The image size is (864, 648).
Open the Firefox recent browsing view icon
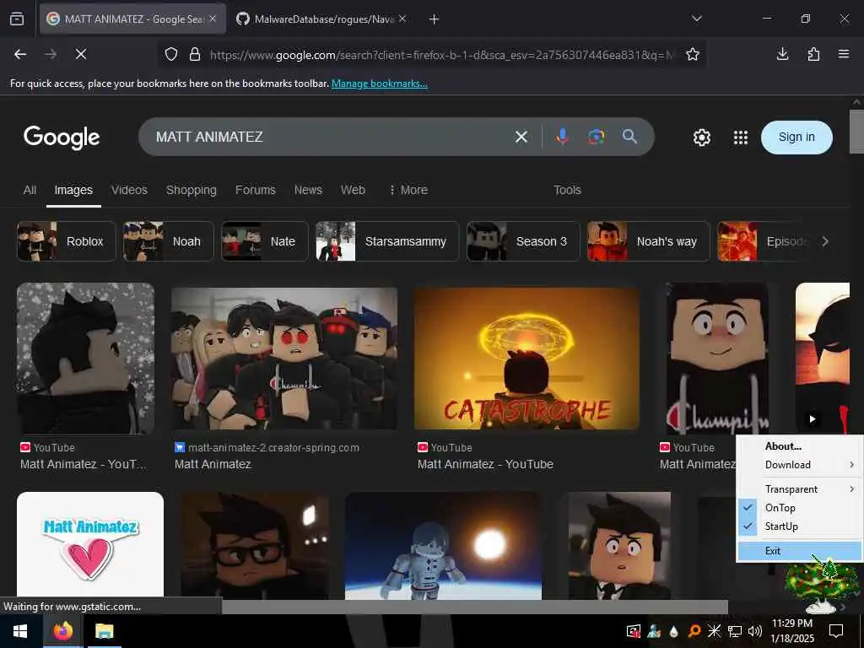[17, 19]
